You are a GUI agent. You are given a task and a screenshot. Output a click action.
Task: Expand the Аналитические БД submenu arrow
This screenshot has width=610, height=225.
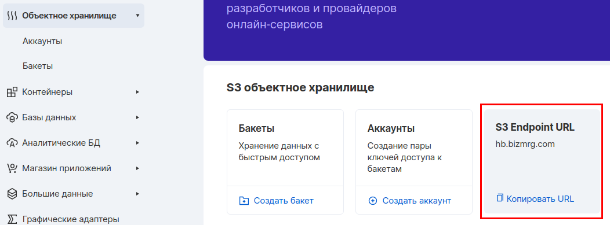click(137, 143)
